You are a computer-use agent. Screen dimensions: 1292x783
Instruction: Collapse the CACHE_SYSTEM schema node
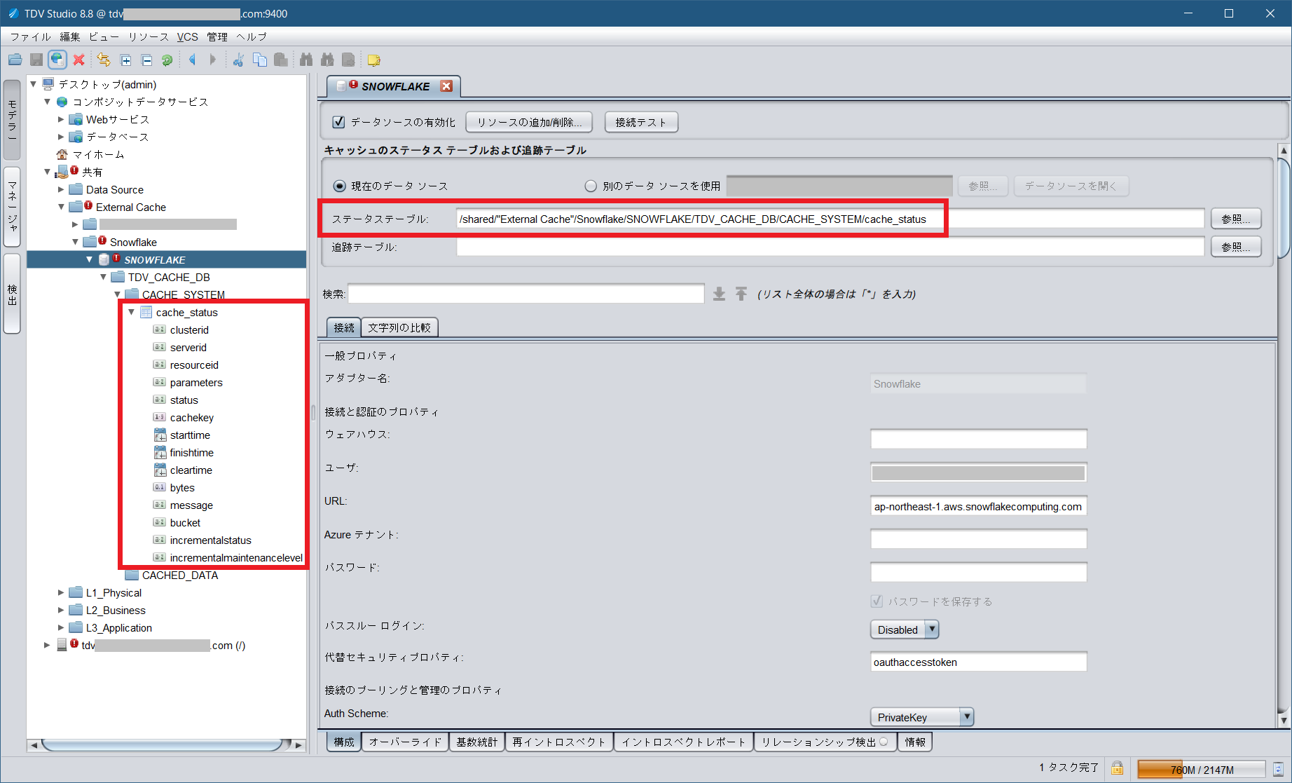pos(117,294)
